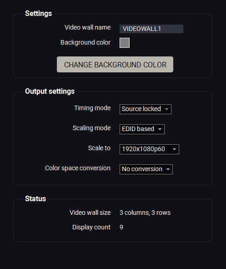Viewport: 226px width, 269px height.
Task: Click the Scaling mode label
Action: (92, 128)
